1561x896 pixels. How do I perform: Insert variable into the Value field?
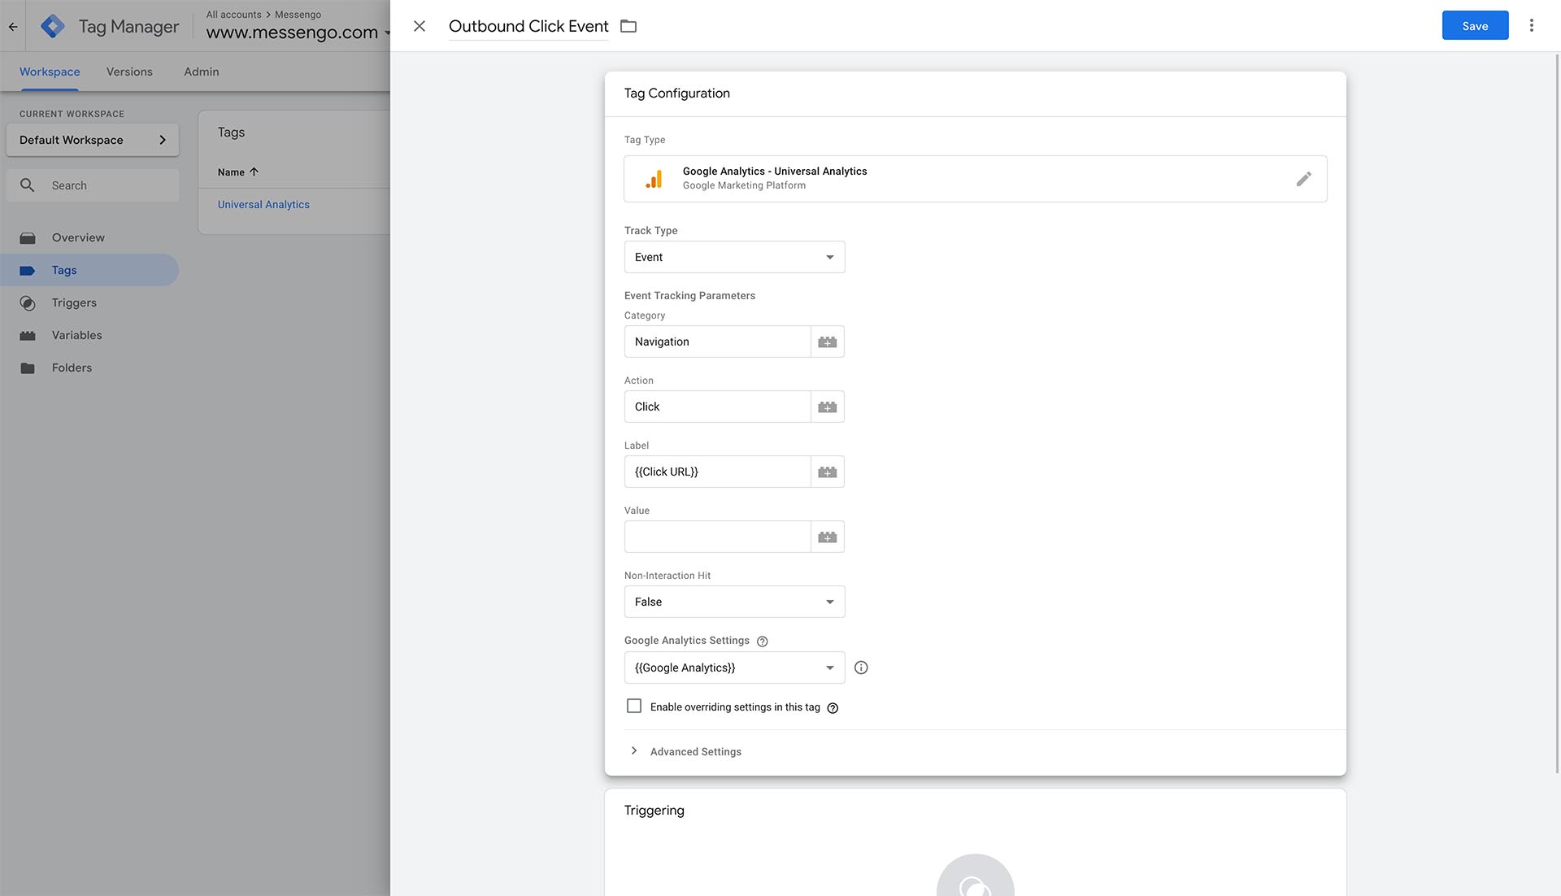[x=828, y=537]
